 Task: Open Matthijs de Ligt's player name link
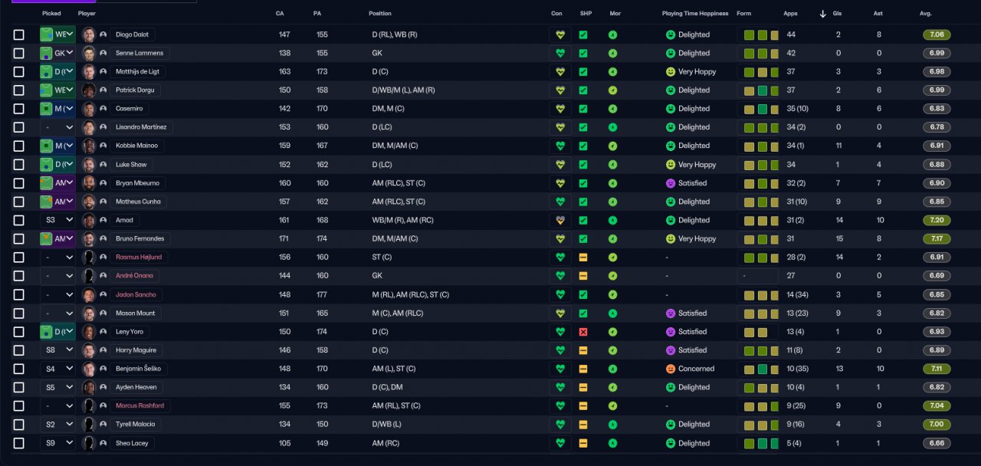136,72
